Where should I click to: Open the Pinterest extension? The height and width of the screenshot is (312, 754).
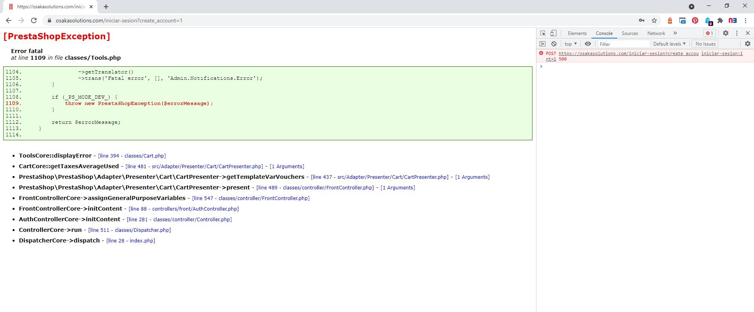point(695,20)
